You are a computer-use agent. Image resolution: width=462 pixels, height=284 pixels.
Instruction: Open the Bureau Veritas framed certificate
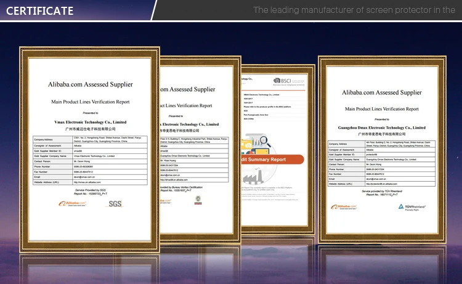(x=200, y=150)
